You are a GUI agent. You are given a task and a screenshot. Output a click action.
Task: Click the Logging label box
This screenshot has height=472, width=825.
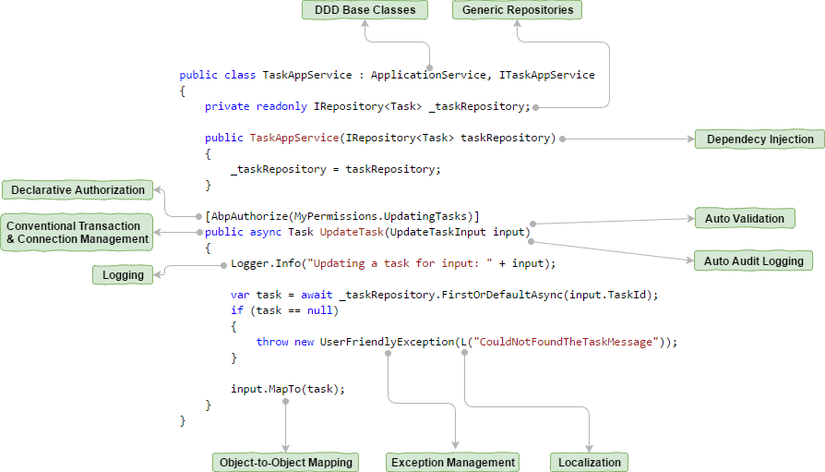pyautogui.click(x=123, y=274)
